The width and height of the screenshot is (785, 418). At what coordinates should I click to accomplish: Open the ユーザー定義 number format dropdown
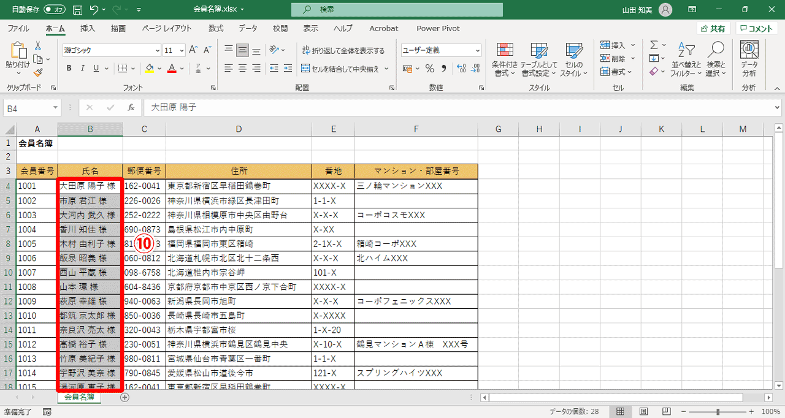click(x=440, y=50)
